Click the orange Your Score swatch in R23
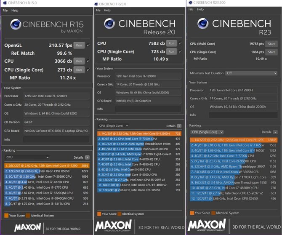 192,213
